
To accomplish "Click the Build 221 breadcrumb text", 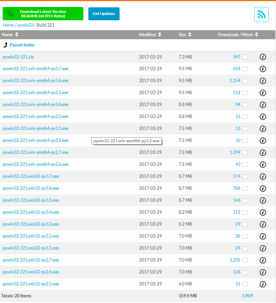I will [46, 25].
